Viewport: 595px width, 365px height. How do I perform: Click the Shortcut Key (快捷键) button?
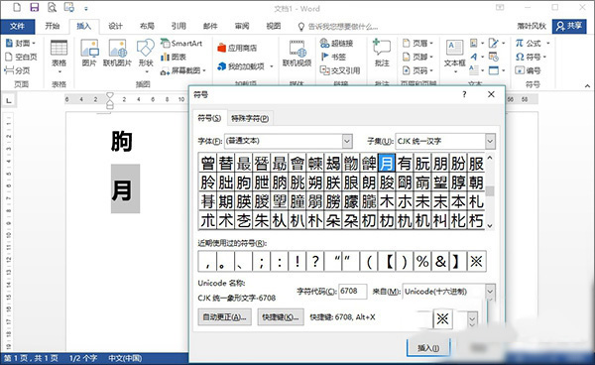tap(281, 316)
